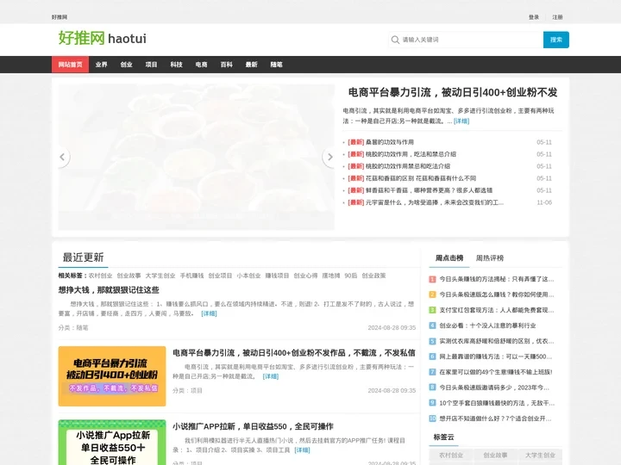This screenshot has width=621, height=465.
Task: Click rank 1 badge for 今日头条赚钱的方法揭秘
Action: [432, 279]
